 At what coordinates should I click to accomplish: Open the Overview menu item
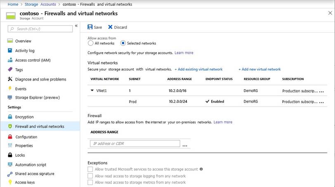point(23,41)
